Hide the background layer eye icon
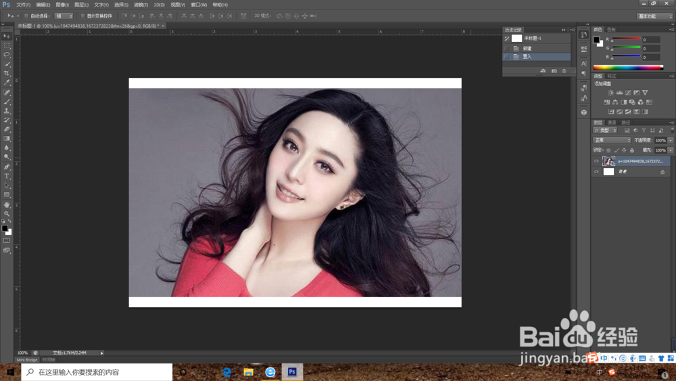676x381 pixels. 597,172
